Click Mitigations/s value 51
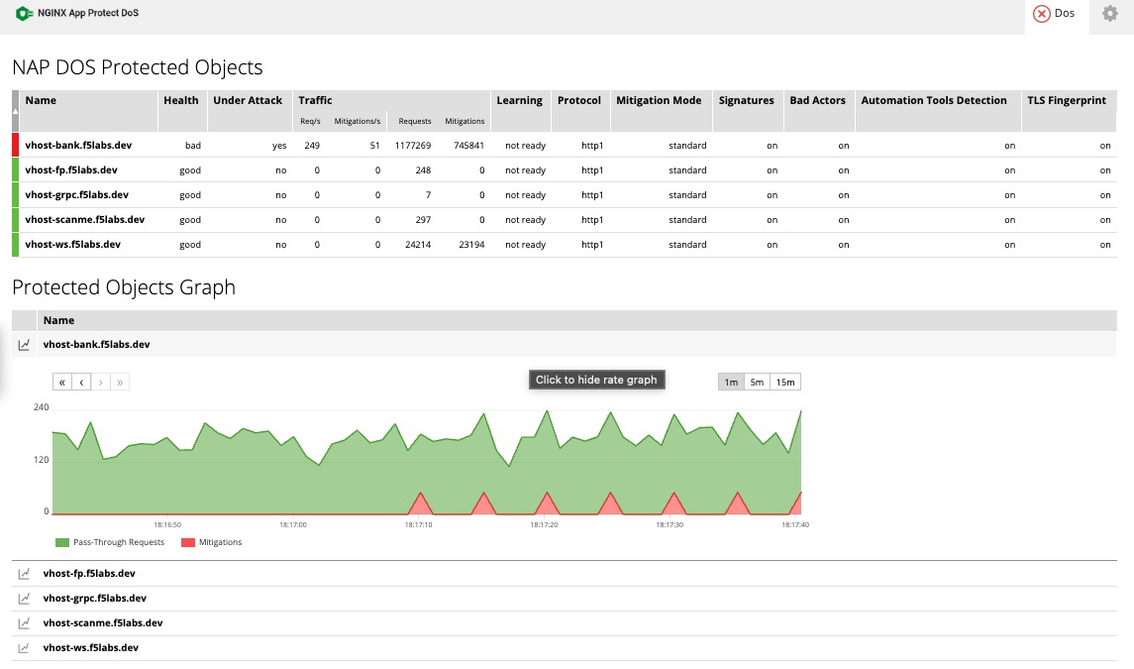 point(374,146)
